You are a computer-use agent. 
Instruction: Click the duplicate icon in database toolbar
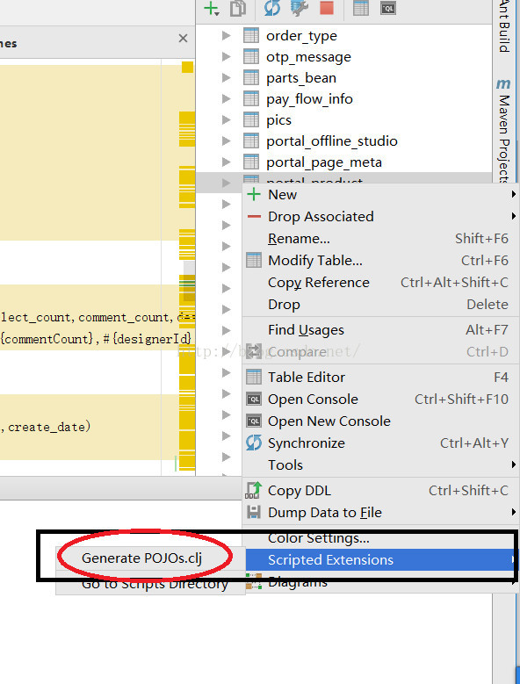click(x=238, y=8)
